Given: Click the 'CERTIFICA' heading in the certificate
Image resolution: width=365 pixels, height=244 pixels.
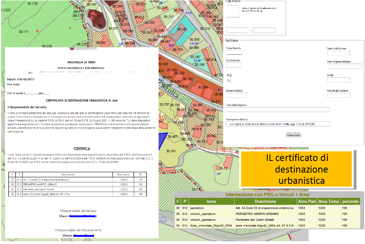Looking at the screenshot, I should click(x=82, y=149).
